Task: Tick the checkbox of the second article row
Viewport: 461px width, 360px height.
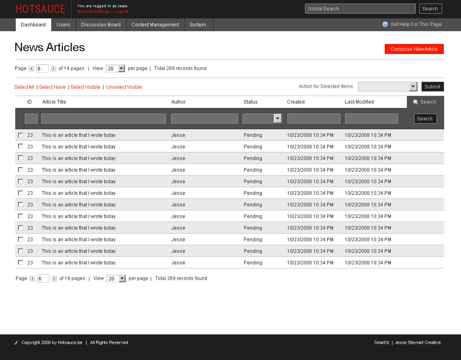Action: click(20, 146)
